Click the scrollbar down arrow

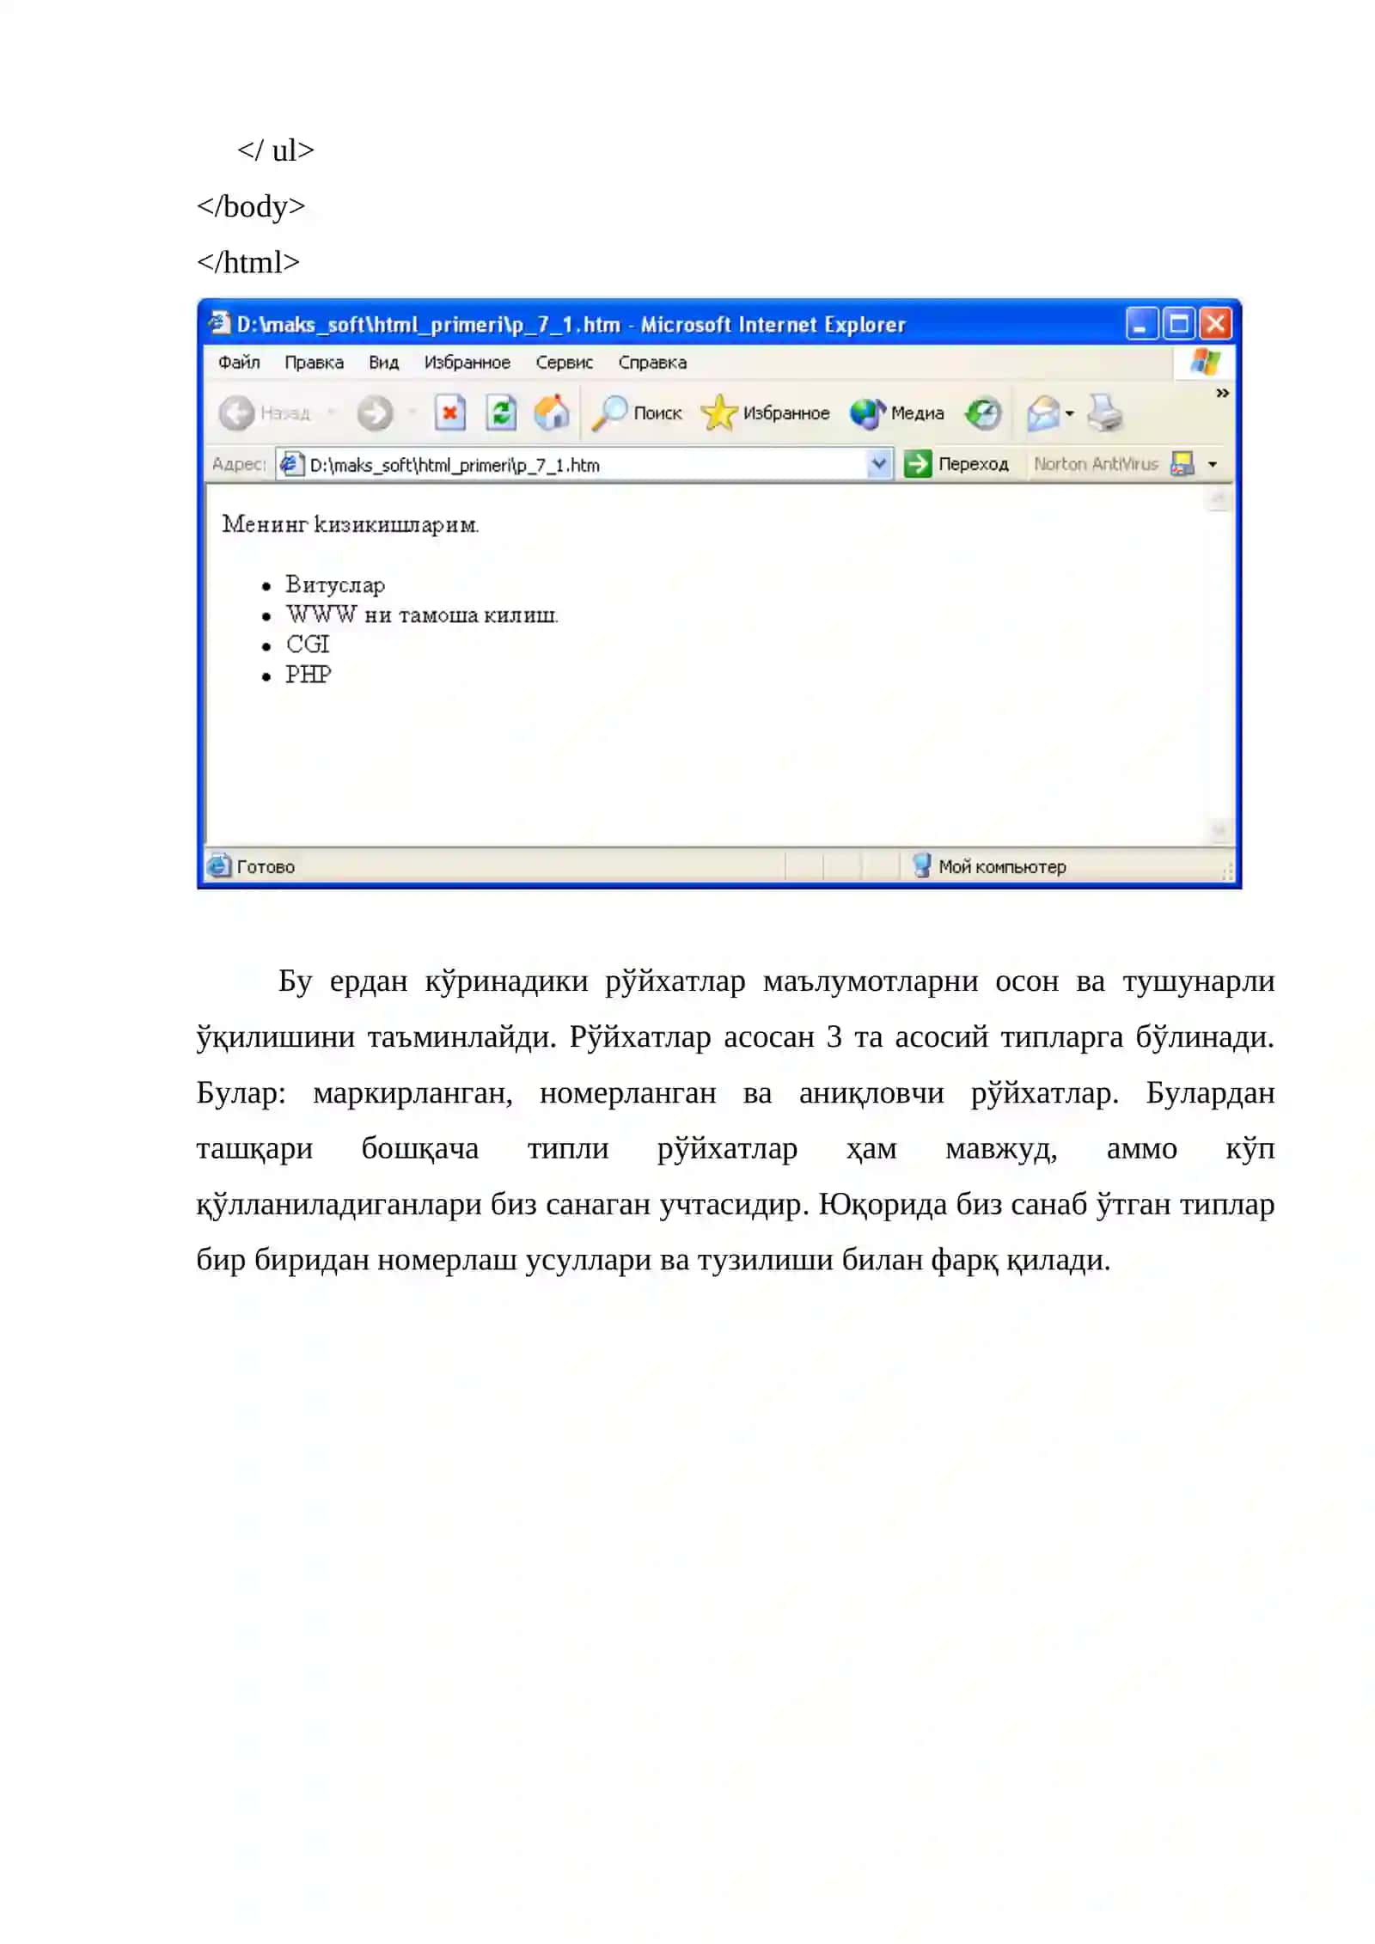[1218, 830]
